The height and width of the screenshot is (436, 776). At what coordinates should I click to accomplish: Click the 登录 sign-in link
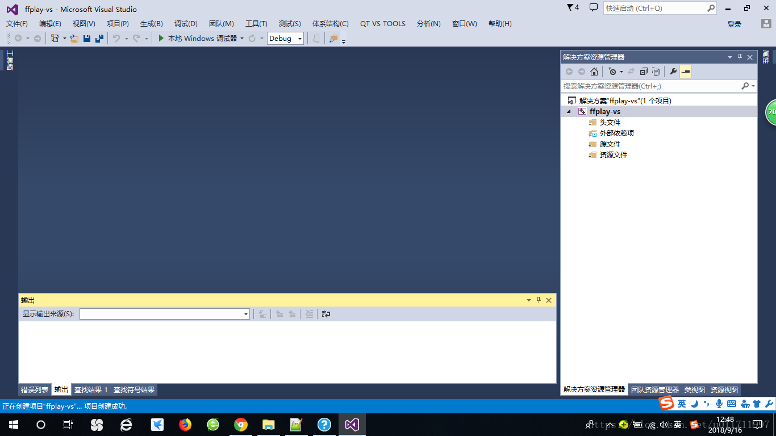click(735, 24)
